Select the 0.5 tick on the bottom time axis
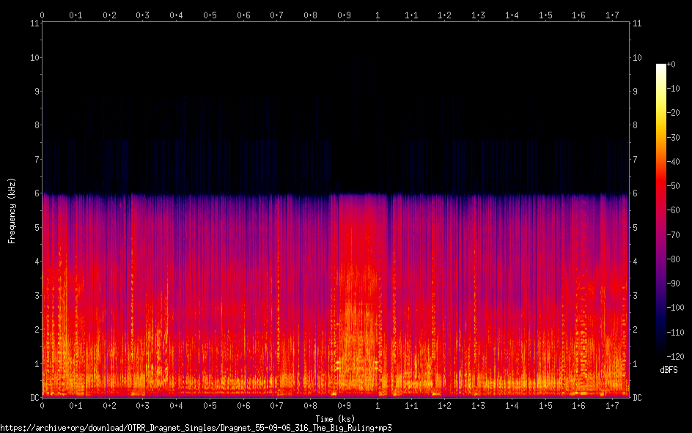Viewport: 692px width, 433px height. 210,405
